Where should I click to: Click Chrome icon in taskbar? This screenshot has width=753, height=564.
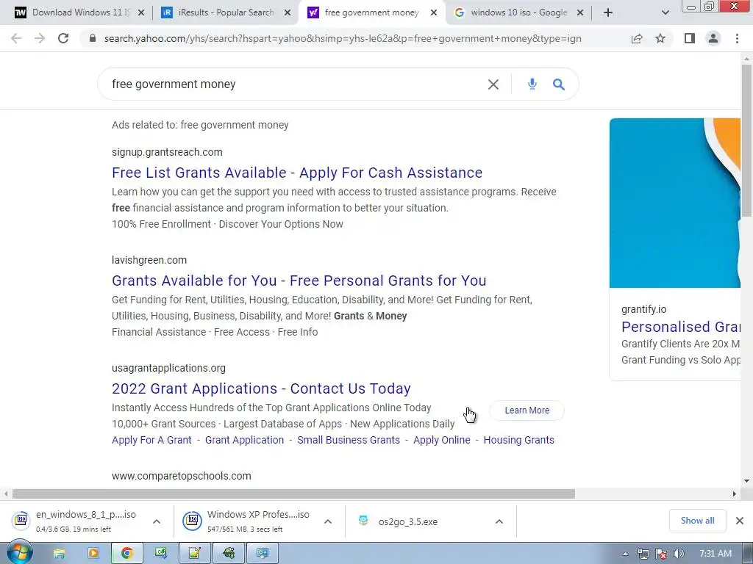point(126,554)
